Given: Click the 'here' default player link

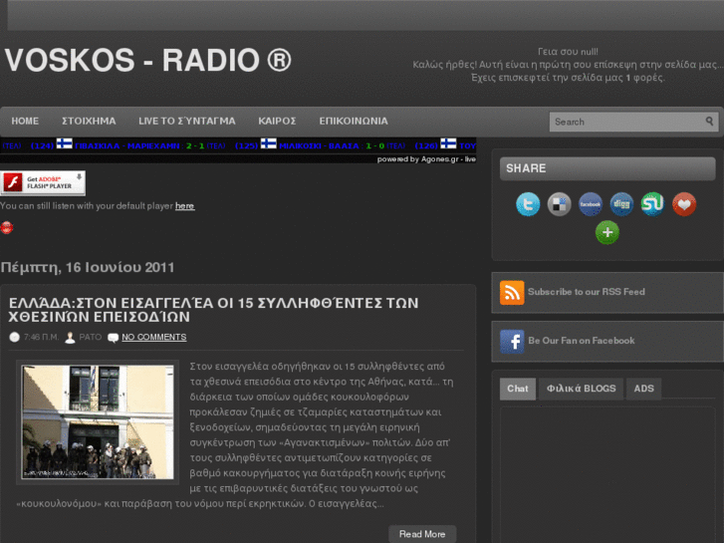Looking at the screenshot, I should 184,206.
